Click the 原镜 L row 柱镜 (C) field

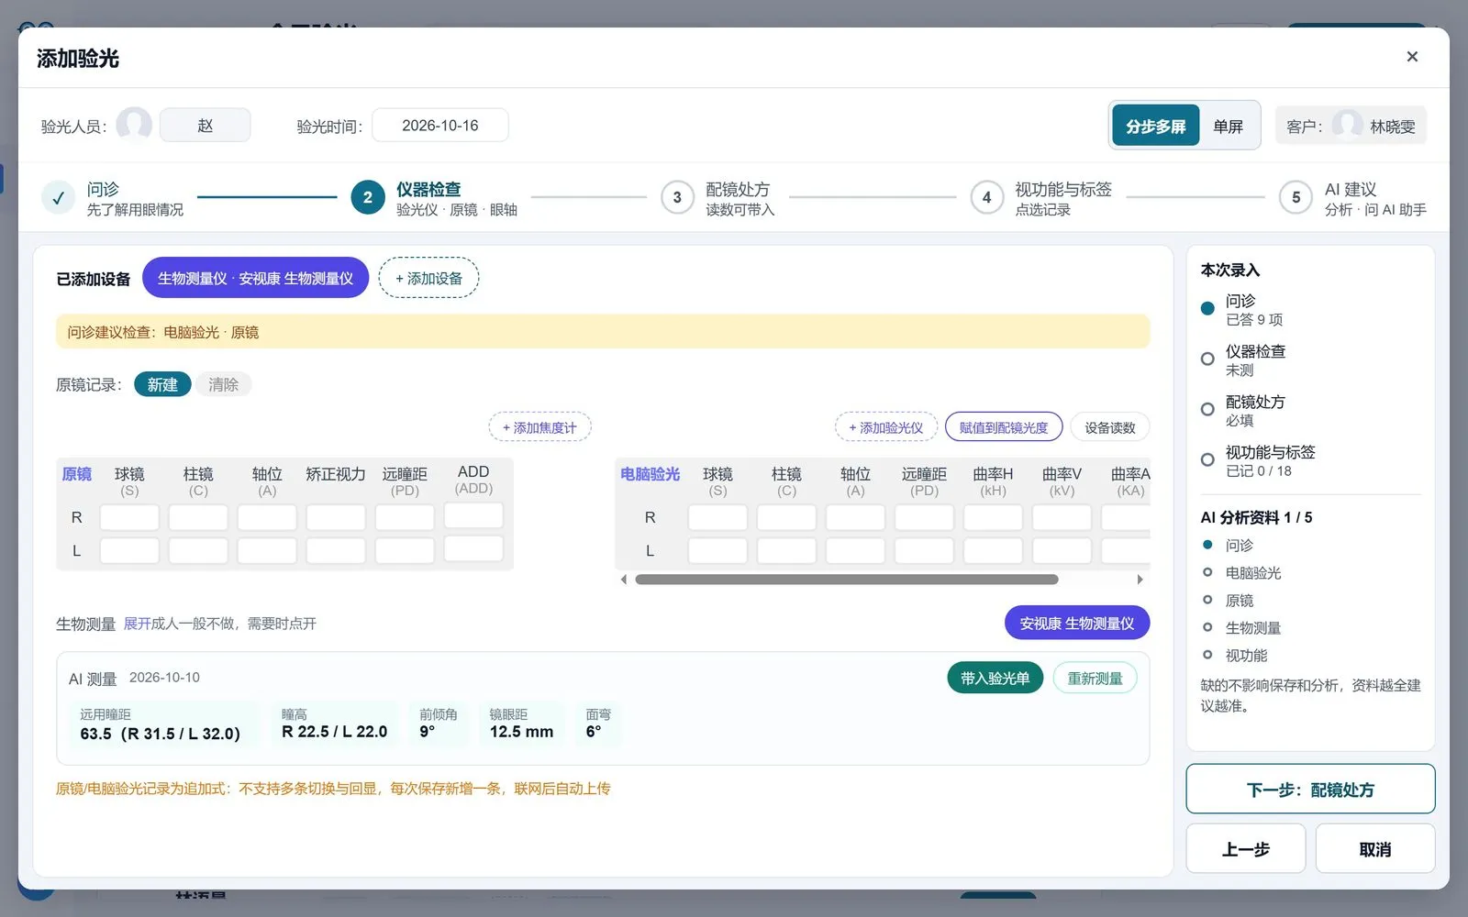(198, 550)
